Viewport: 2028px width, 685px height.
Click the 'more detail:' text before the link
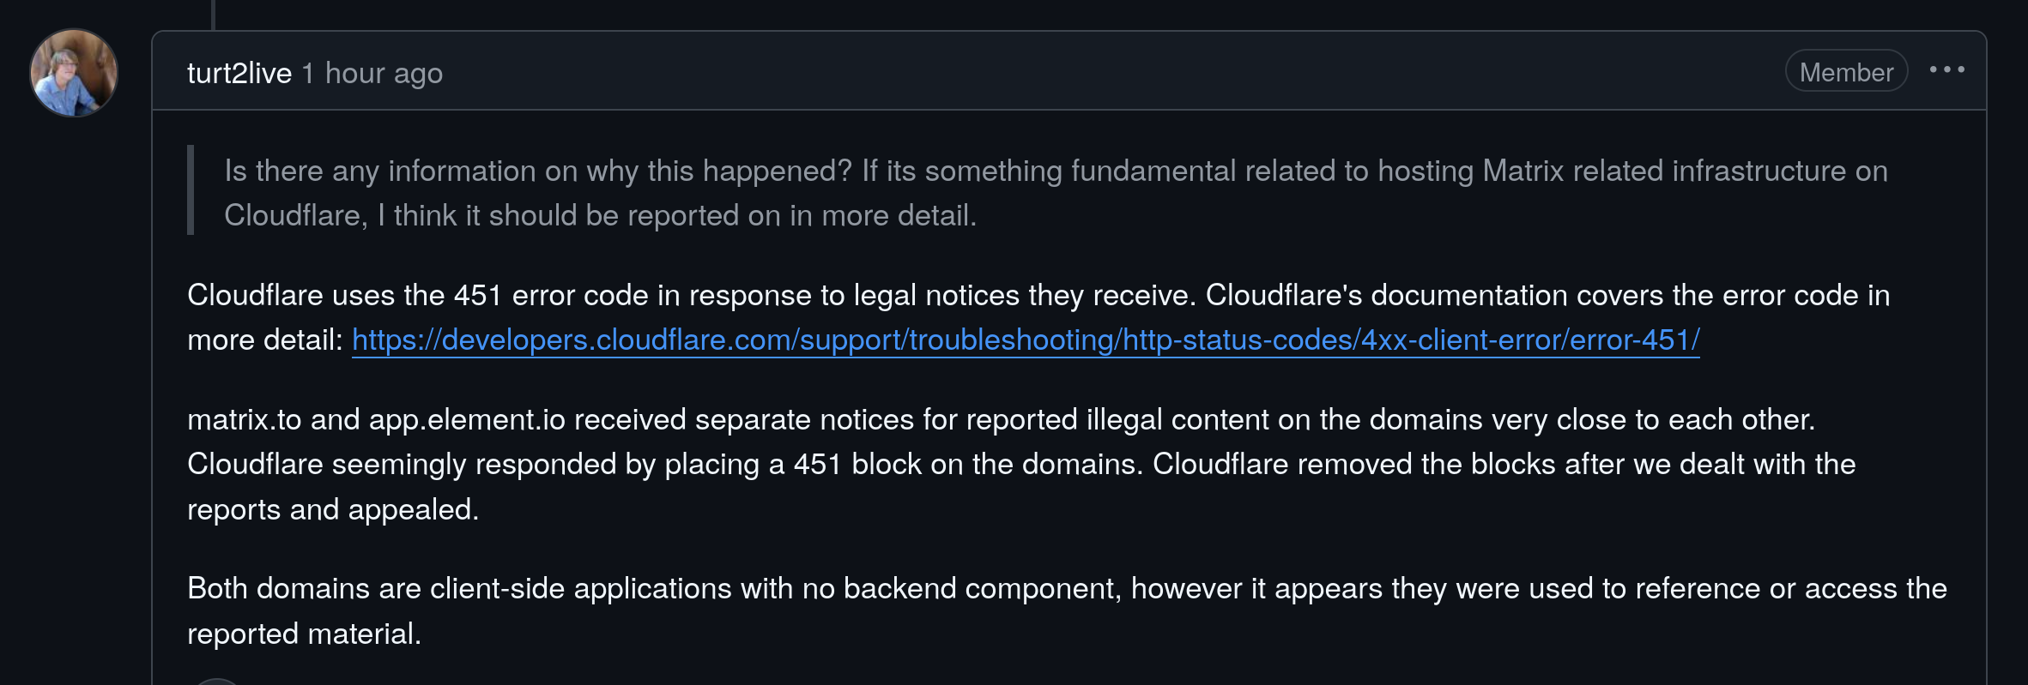tap(265, 340)
